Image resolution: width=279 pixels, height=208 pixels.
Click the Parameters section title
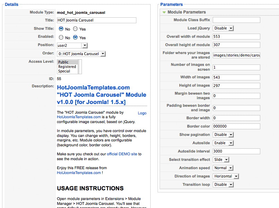point(171,5)
